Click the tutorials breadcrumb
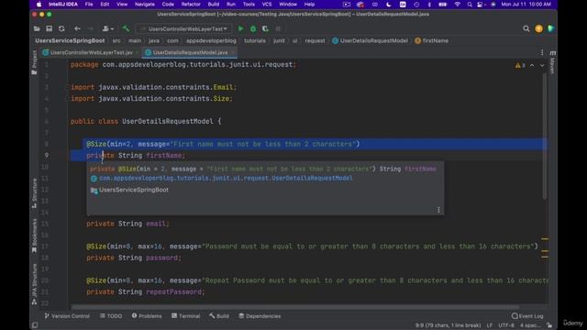Viewport: 587px width, 330px height. [x=255, y=40]
